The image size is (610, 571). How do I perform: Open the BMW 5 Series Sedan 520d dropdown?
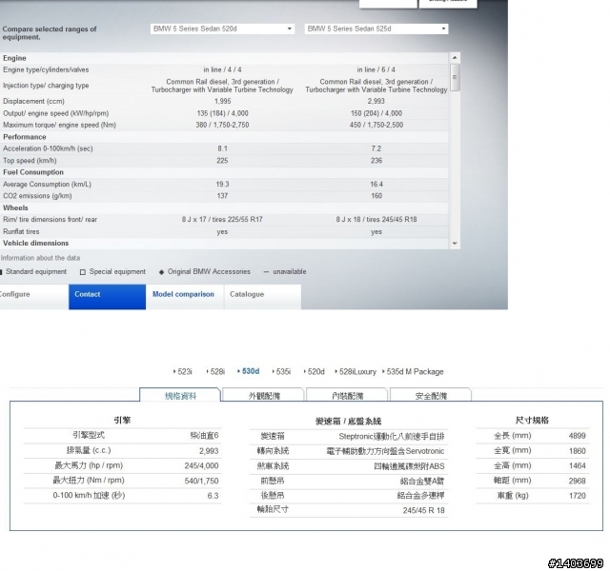(x=222, y=29)
